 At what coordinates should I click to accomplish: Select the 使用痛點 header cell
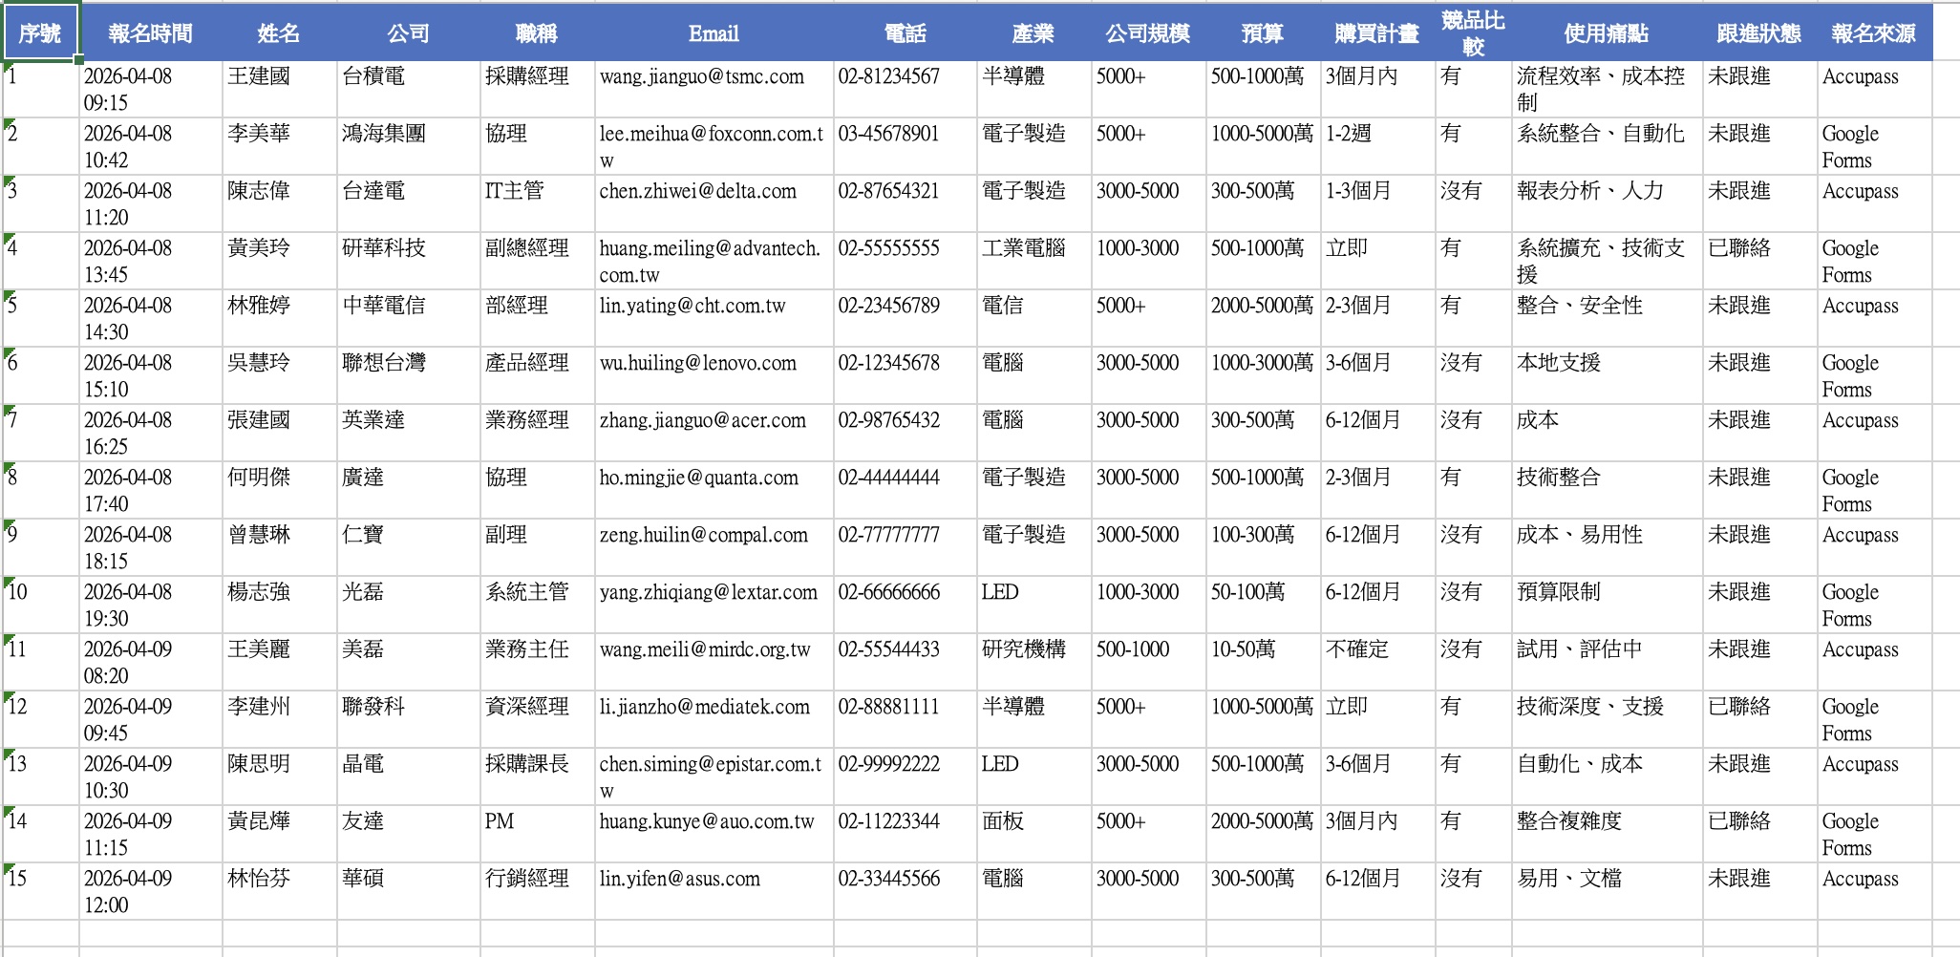1607,32
